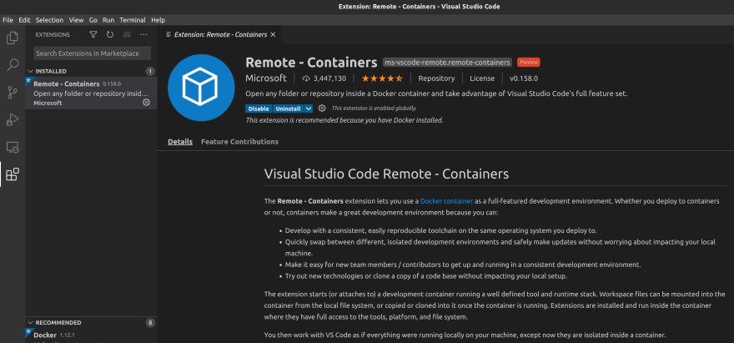
Task: Open the Help menu
Action: click(x=158, y=20)
